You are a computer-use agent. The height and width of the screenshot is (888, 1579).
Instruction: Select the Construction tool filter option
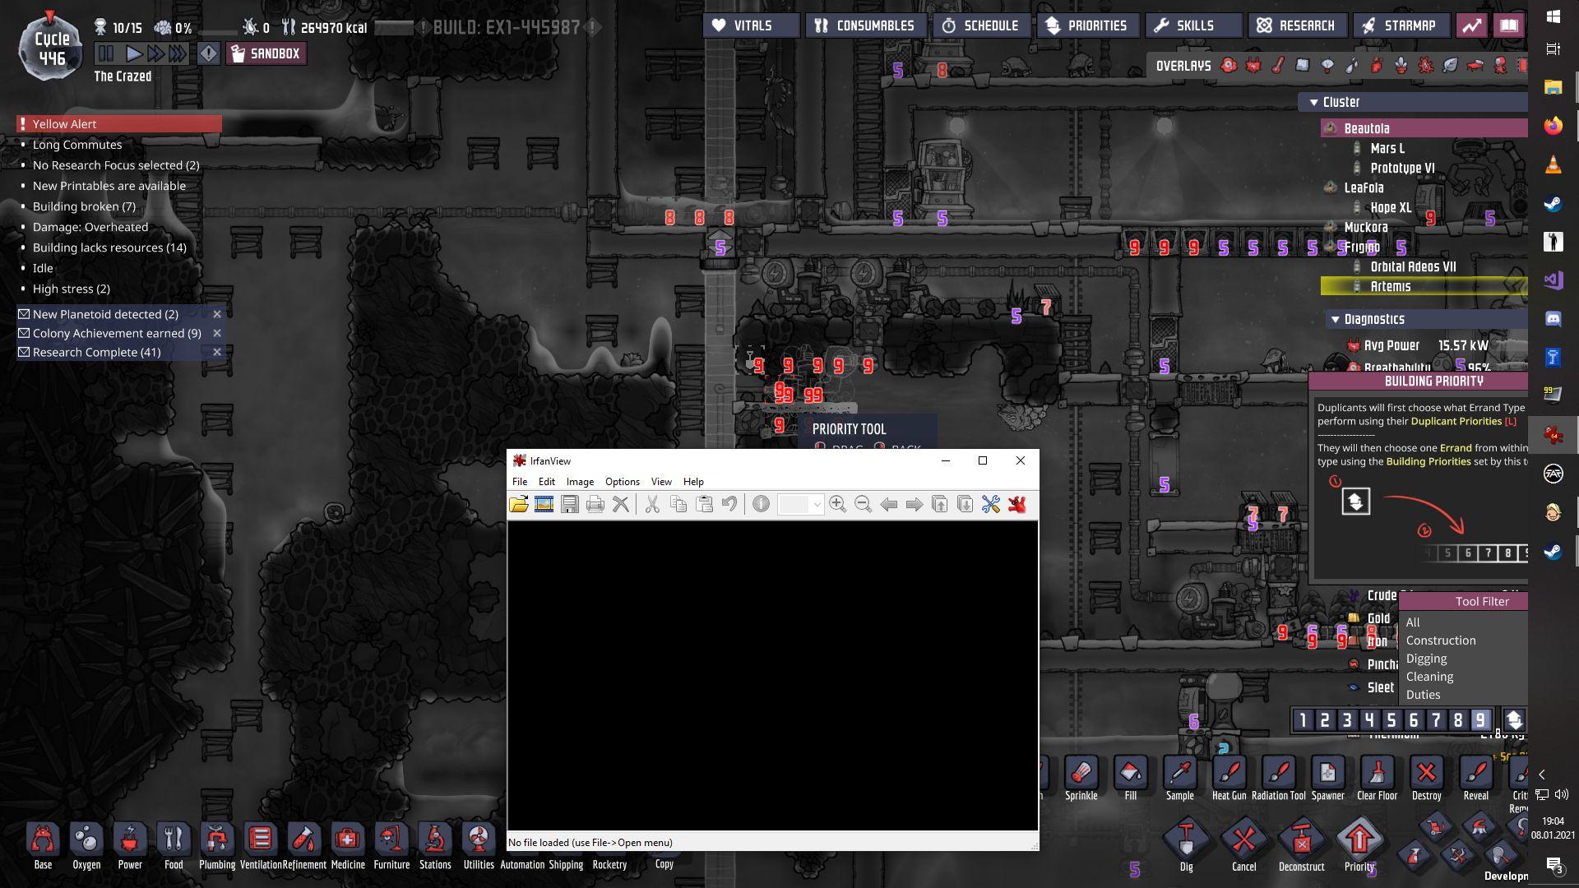point(1440,641)
